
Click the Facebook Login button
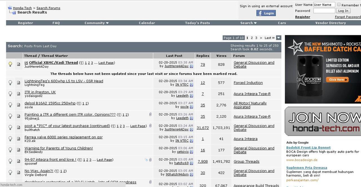[266, 13]
